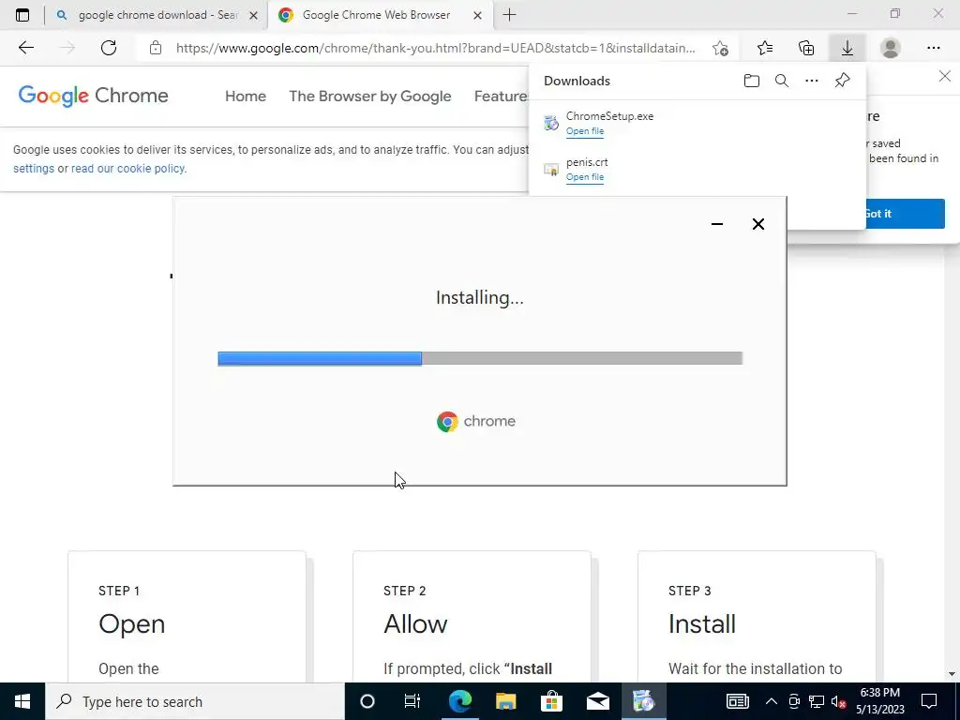Open The Browser by Google link
The image size is (960, 720).
pos(370,97)
